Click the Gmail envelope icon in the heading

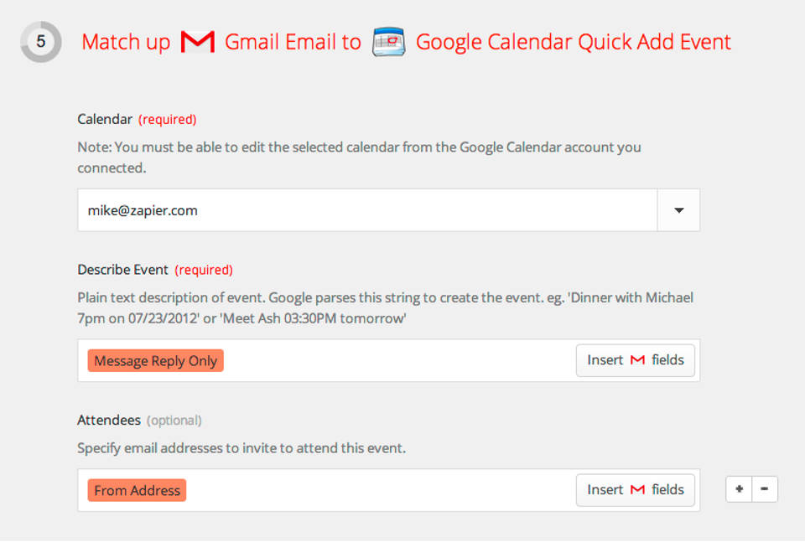pyautogui.click(x=198, y=42)
